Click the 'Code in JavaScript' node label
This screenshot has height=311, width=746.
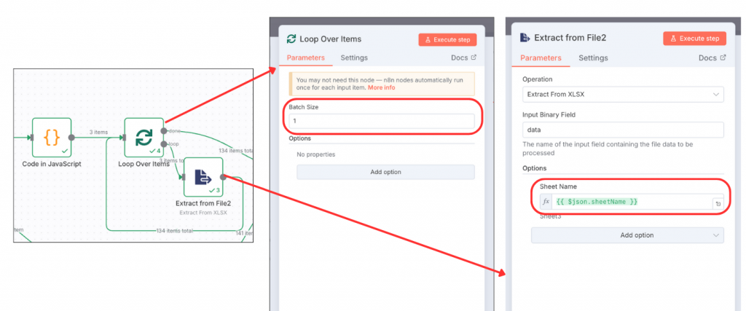pos(52,164)
